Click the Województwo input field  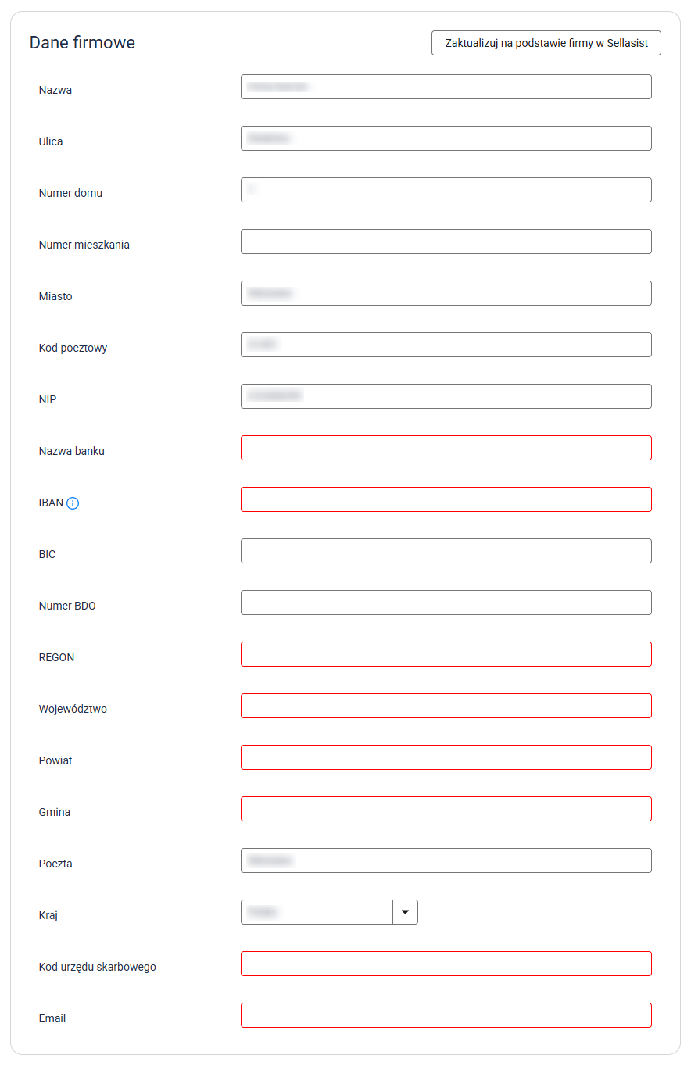pos(446,706)
